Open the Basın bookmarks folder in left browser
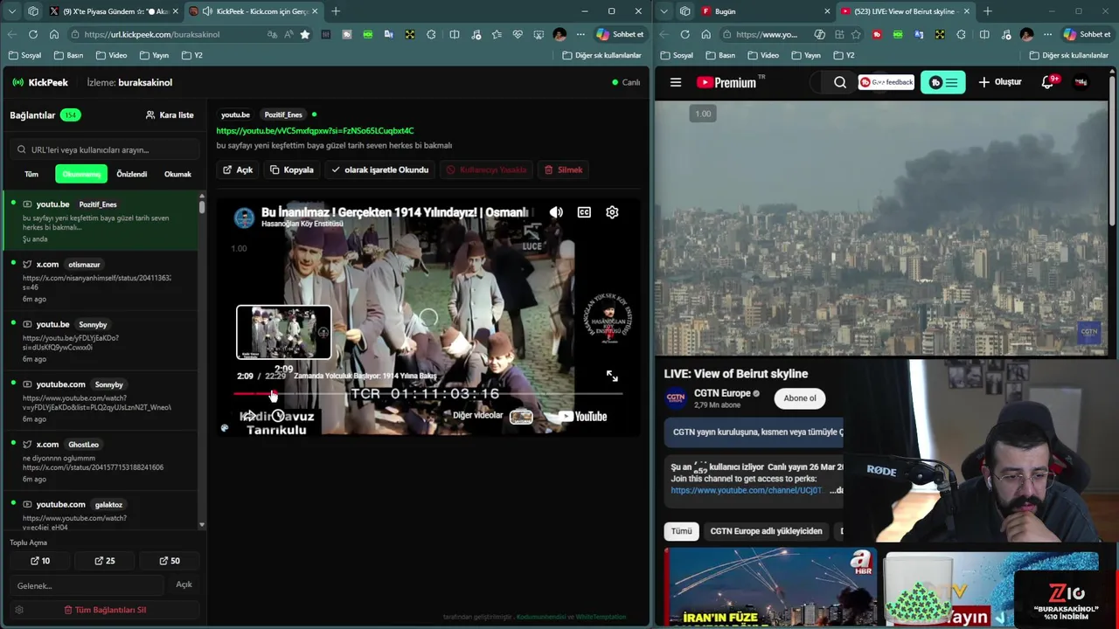 point(69,55)
